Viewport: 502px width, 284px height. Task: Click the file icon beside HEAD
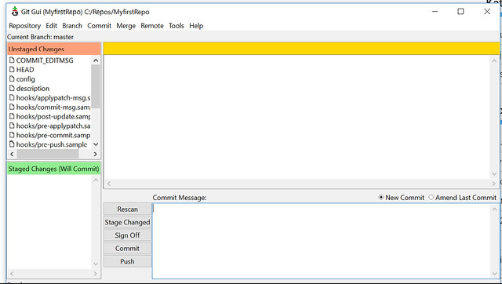[13, 70]
